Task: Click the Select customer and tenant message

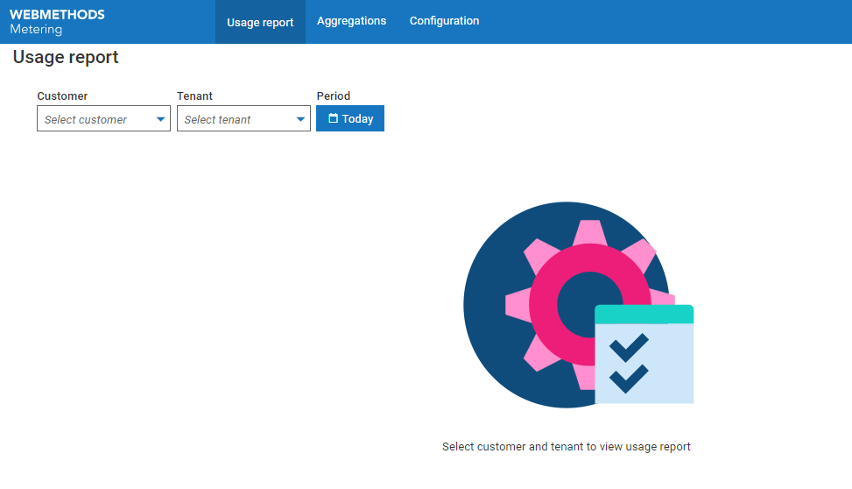Action: point(566,447)
